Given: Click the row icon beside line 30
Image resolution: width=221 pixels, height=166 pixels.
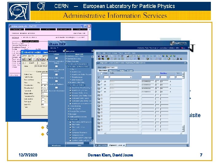Looking at the screenshot, I should (99, 88).
